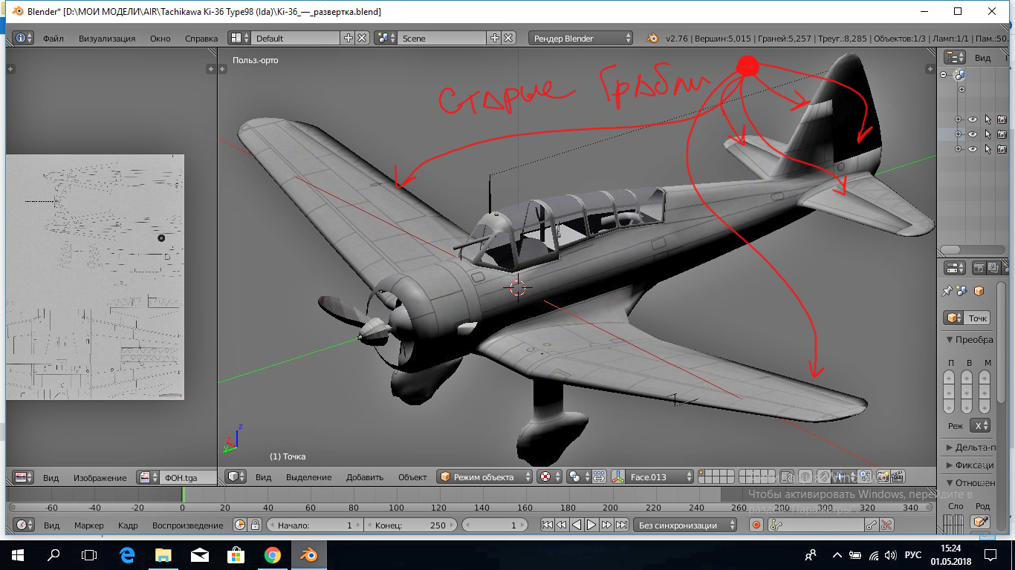Open the Файл menu
Image resolution: width=1015 pixels, height=570 pixels.
point(53,38)
